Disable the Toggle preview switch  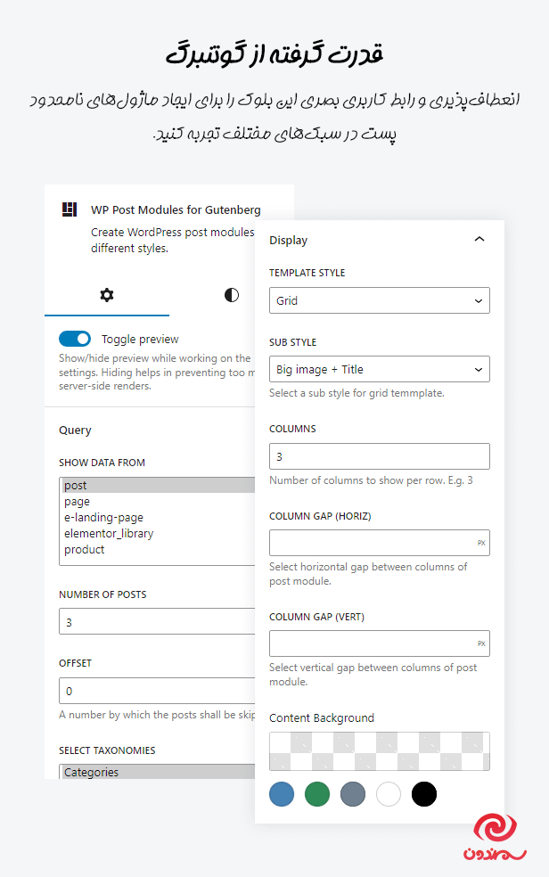point(75,339)
